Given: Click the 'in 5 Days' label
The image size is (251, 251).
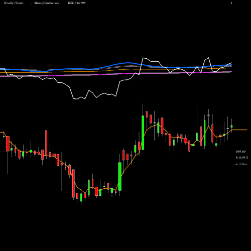Looking at the screenshot, I should point(241,164).
